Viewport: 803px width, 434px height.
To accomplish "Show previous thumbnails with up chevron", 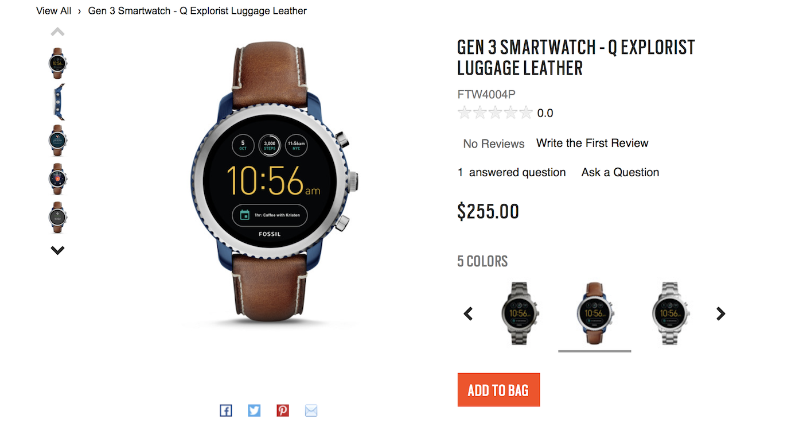I will click(57, 32).
